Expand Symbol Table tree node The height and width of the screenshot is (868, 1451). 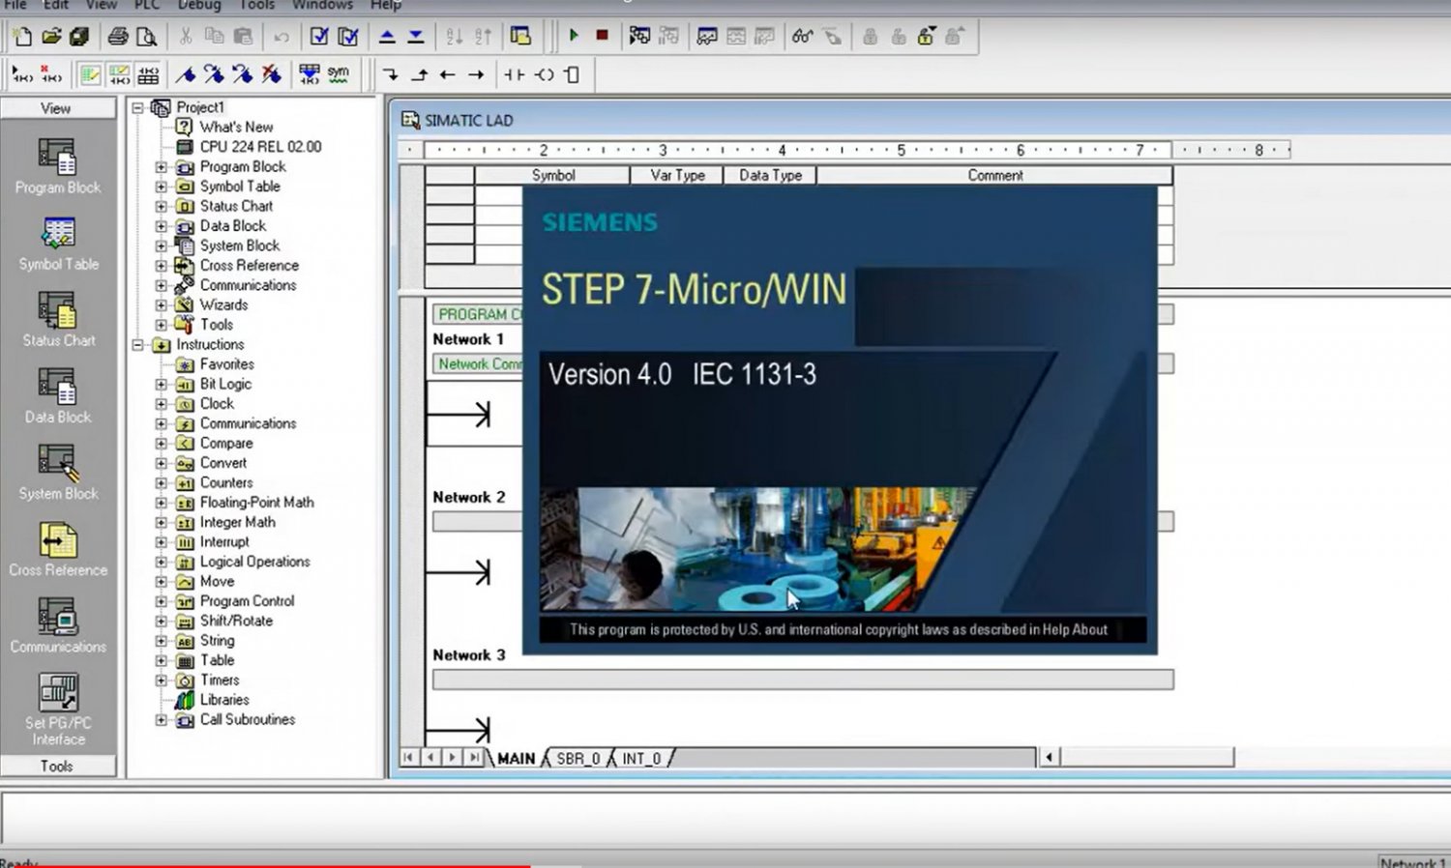pyautogui.click(x=162, y=187)
